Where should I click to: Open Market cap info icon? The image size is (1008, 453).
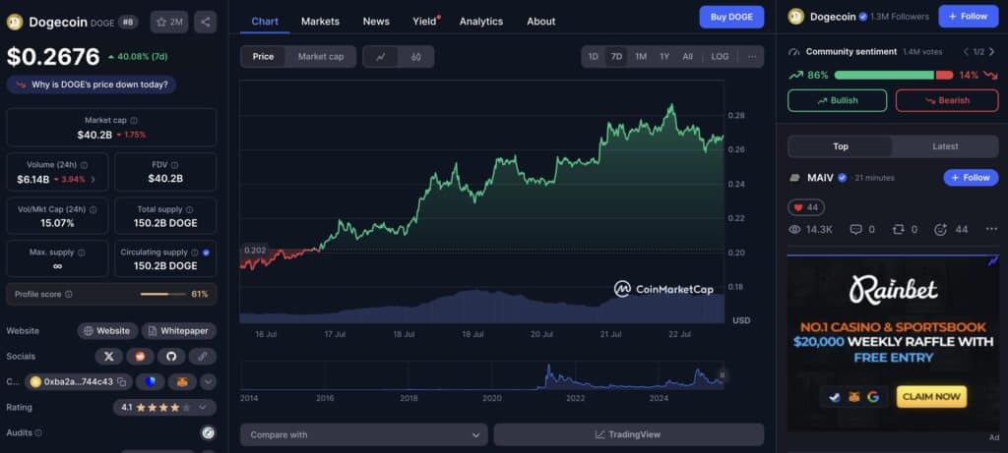pos(134,120)
